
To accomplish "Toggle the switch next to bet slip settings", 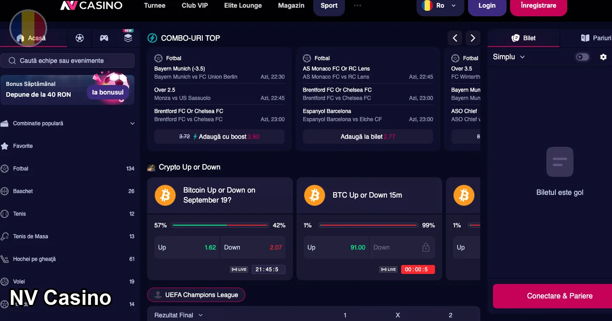I will 582,57.
